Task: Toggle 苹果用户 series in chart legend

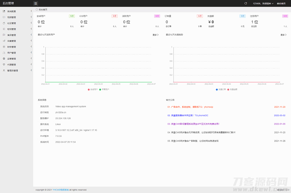Action: click(x=100, y=89)
